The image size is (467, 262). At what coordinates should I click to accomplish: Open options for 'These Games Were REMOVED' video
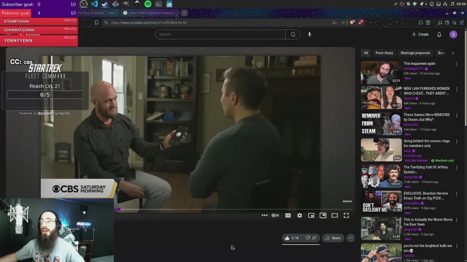(456, 115)
